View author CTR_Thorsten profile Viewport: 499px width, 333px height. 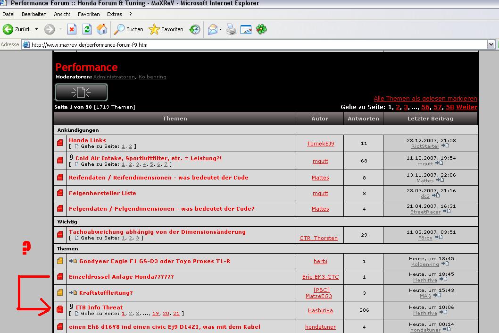(x=318, y=238)
